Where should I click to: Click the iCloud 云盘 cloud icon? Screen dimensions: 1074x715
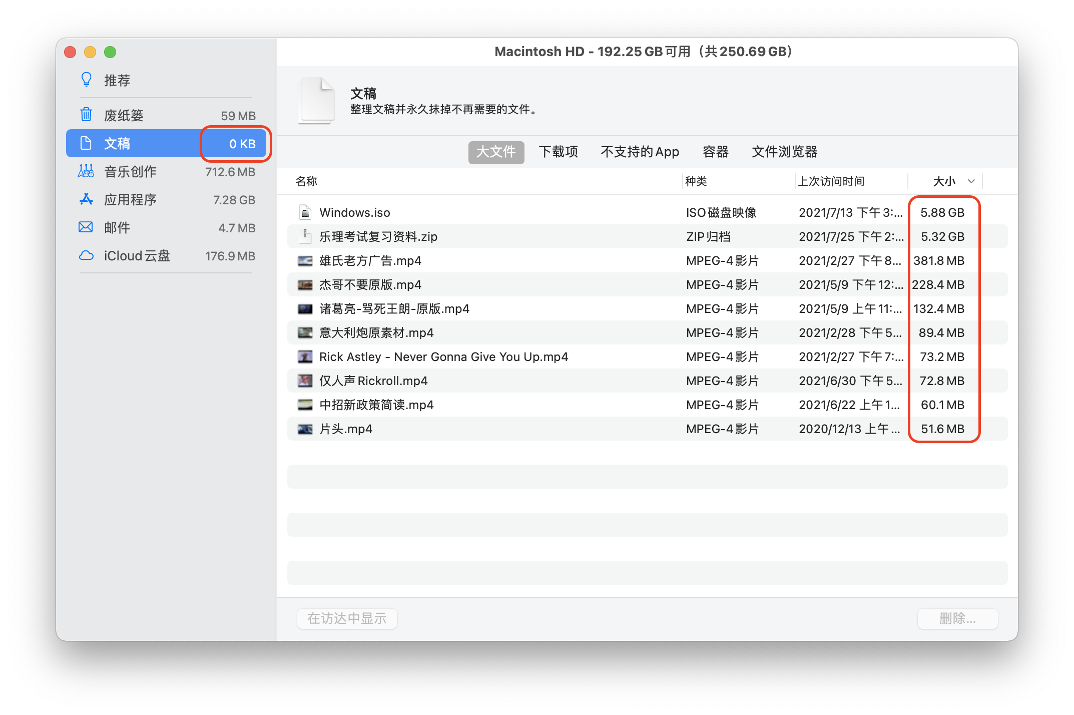(x=86, y=255)
